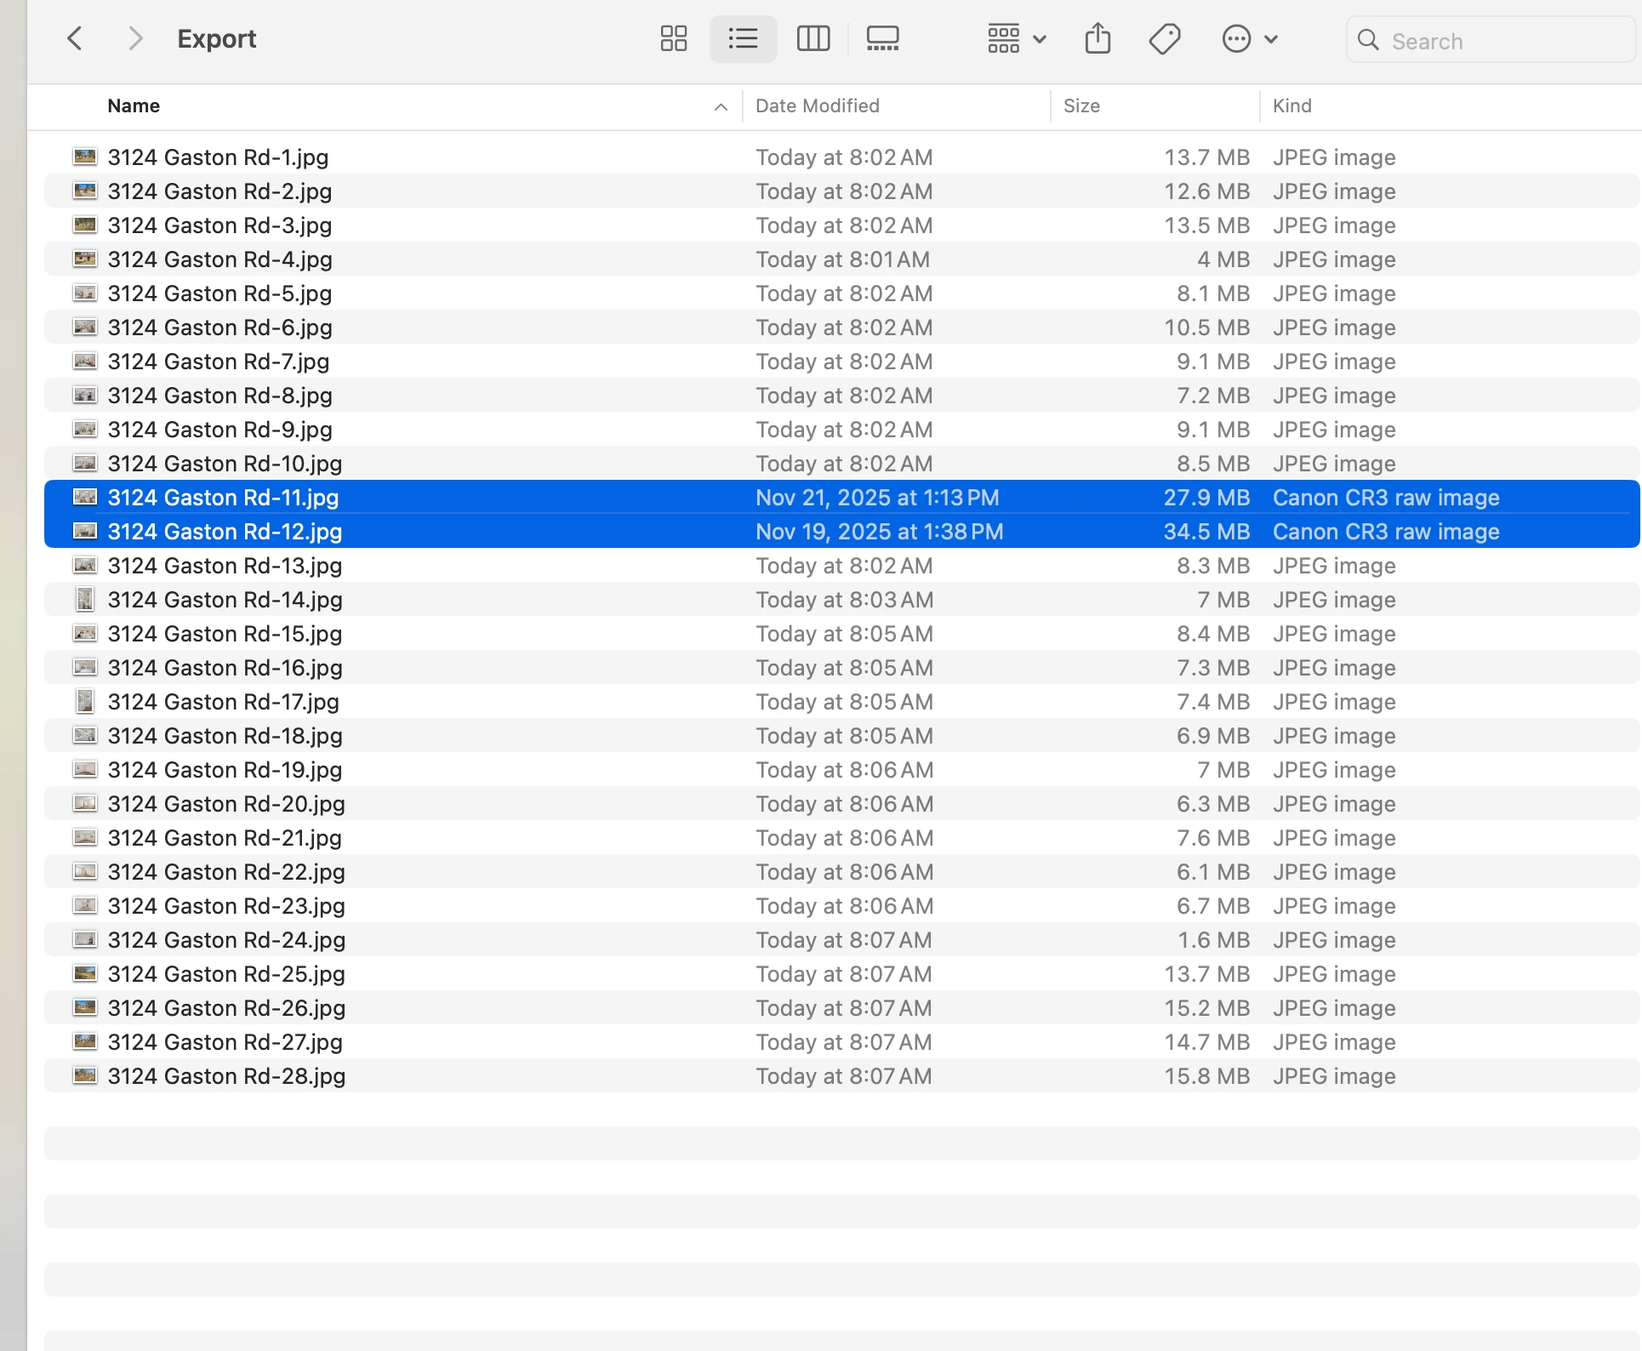Select file name 3124 Gaston Rd-22.jpg
Screen dimensions: 1642x1351
[x=226, y=872]
